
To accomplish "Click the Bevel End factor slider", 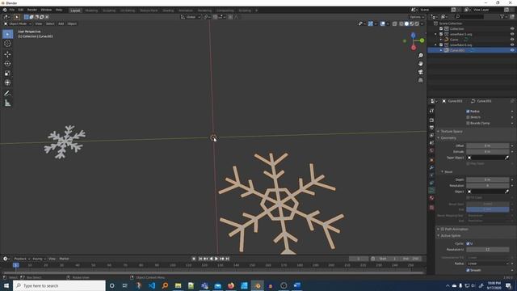I will 488,209.
